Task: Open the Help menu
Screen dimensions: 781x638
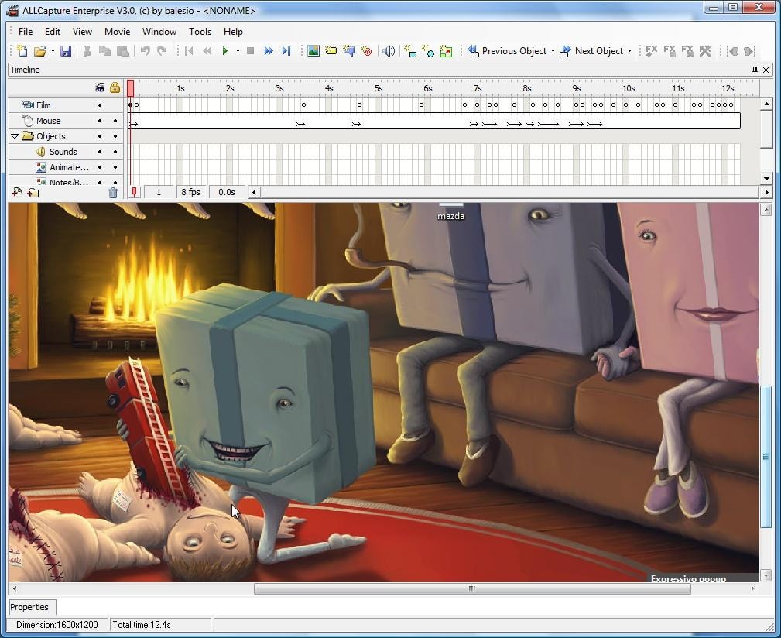Action: 233,32
